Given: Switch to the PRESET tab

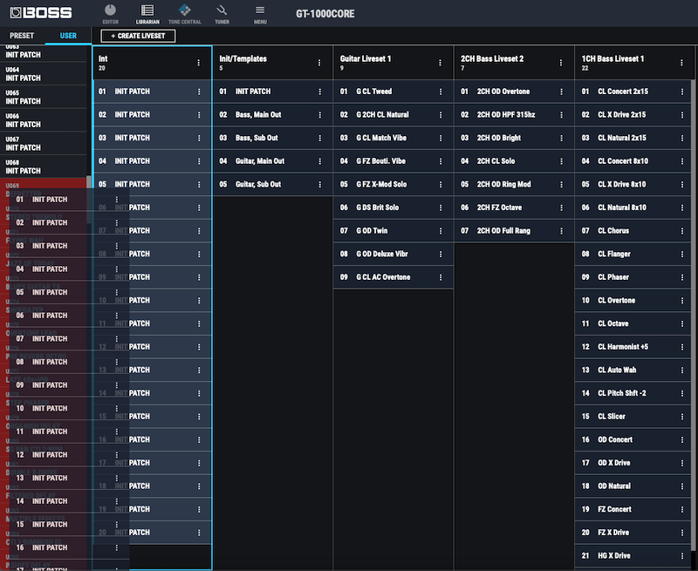Looking at the screenshot, I should coord(22,36).
